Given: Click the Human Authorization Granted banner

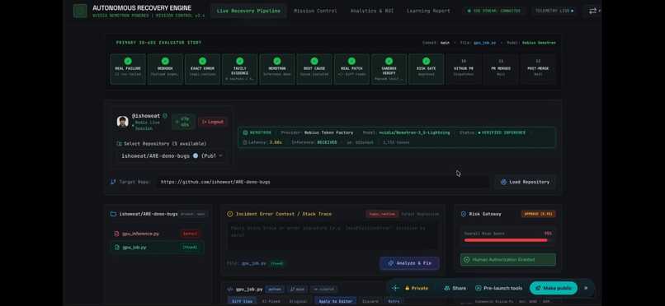Looking at the screenshot, I should click(508, 259).
